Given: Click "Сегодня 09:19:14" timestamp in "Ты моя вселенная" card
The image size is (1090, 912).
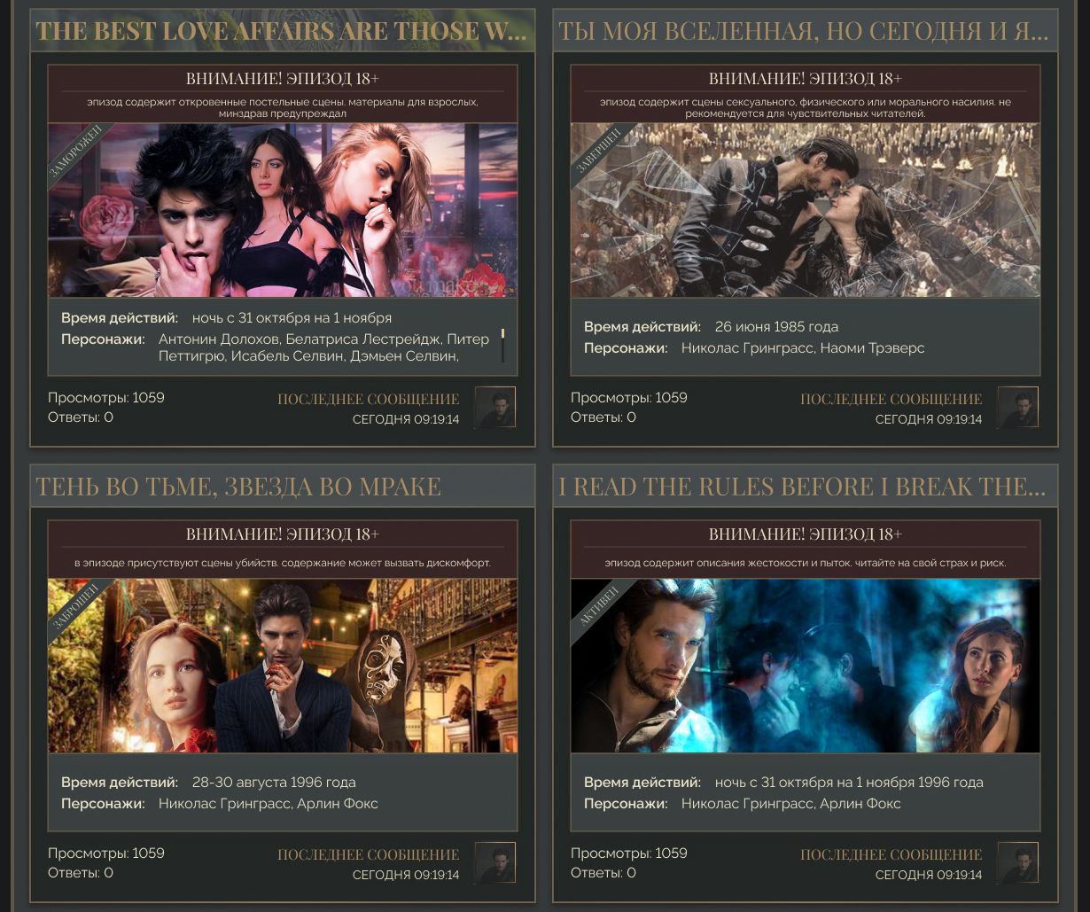Looking at the screenshot, I should [929, 419].
